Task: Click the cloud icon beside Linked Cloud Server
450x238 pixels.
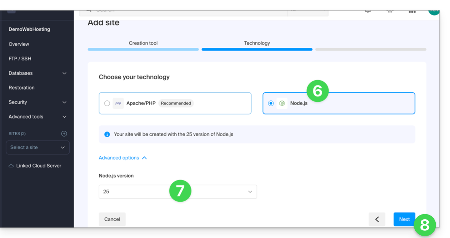Action: pyautogui.click(x=11, y=166)
